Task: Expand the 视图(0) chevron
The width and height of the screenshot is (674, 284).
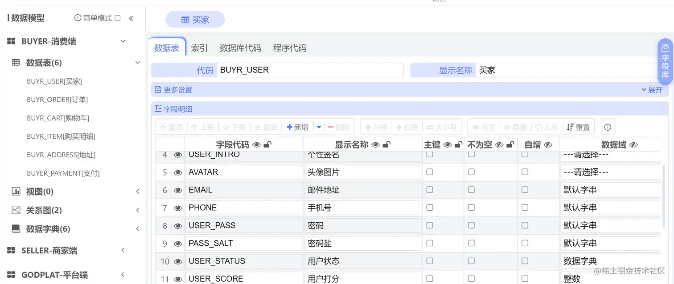Action: (137, 192)
